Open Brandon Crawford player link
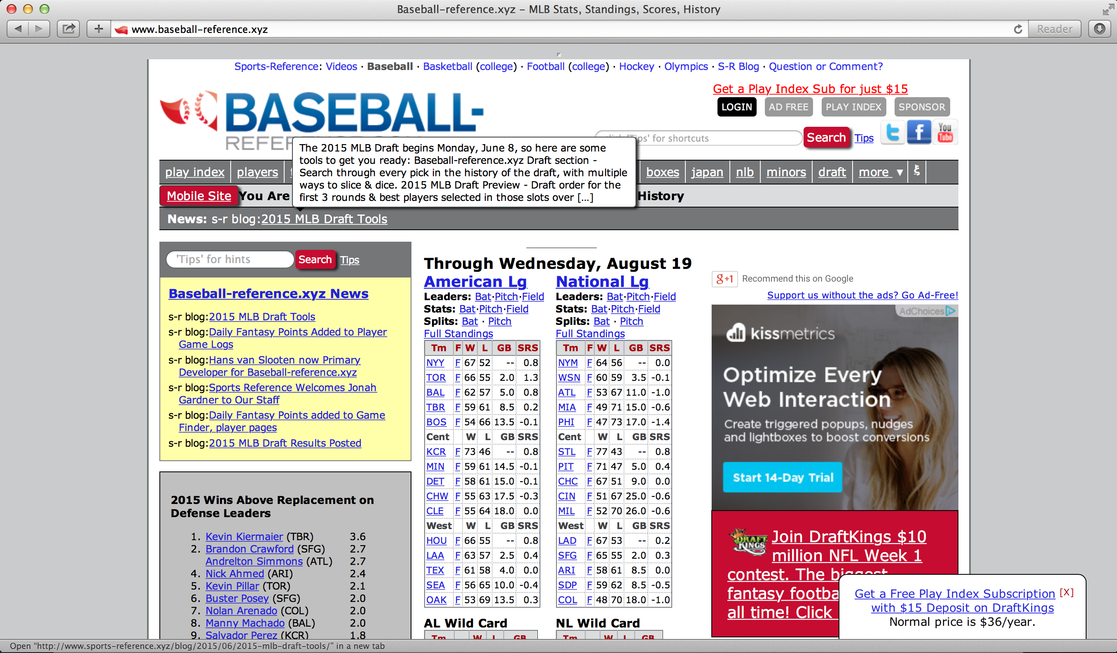This screenshot has width=1117, height=653. point(249,549)
